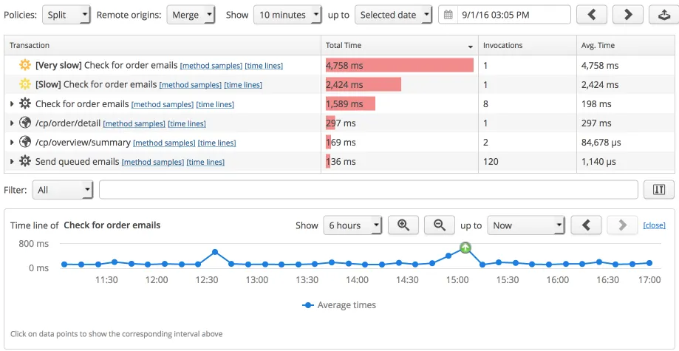
Task: Click the 2,424 ms total time bar
Action: click(364, 84)
